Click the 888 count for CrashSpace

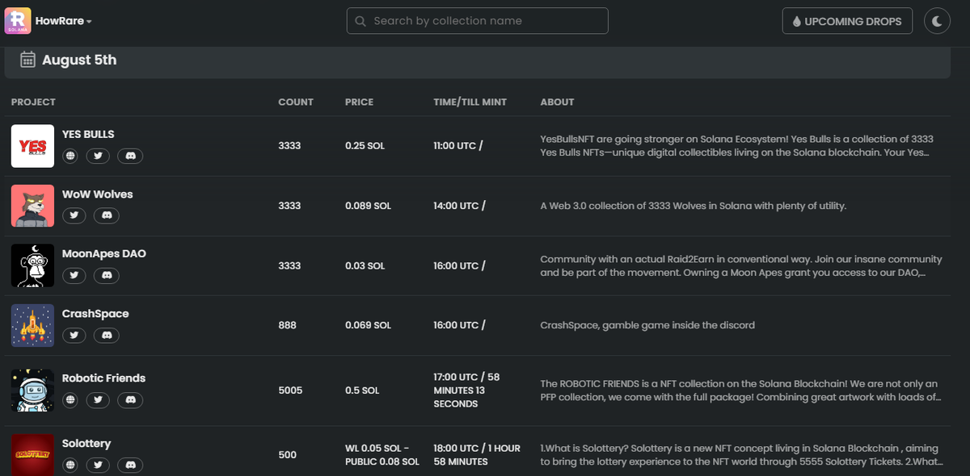coord(287,325)
